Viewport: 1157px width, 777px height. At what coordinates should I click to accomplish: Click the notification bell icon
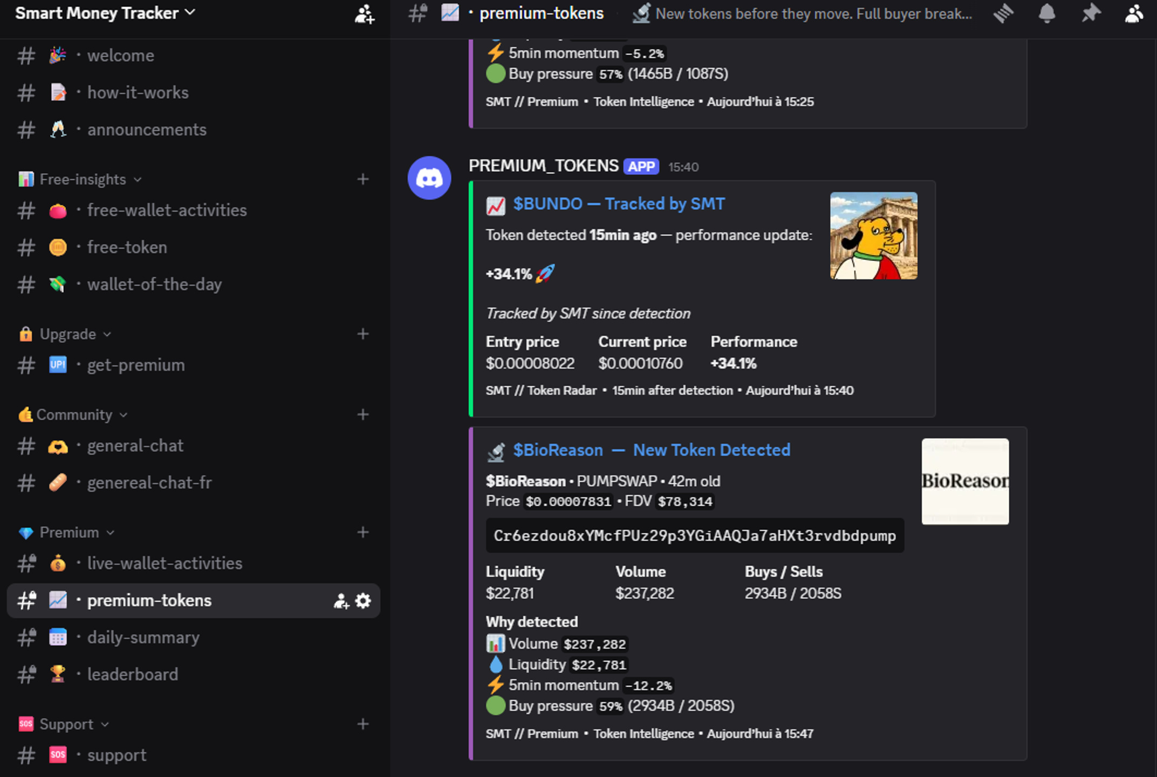coord(1047,13)
